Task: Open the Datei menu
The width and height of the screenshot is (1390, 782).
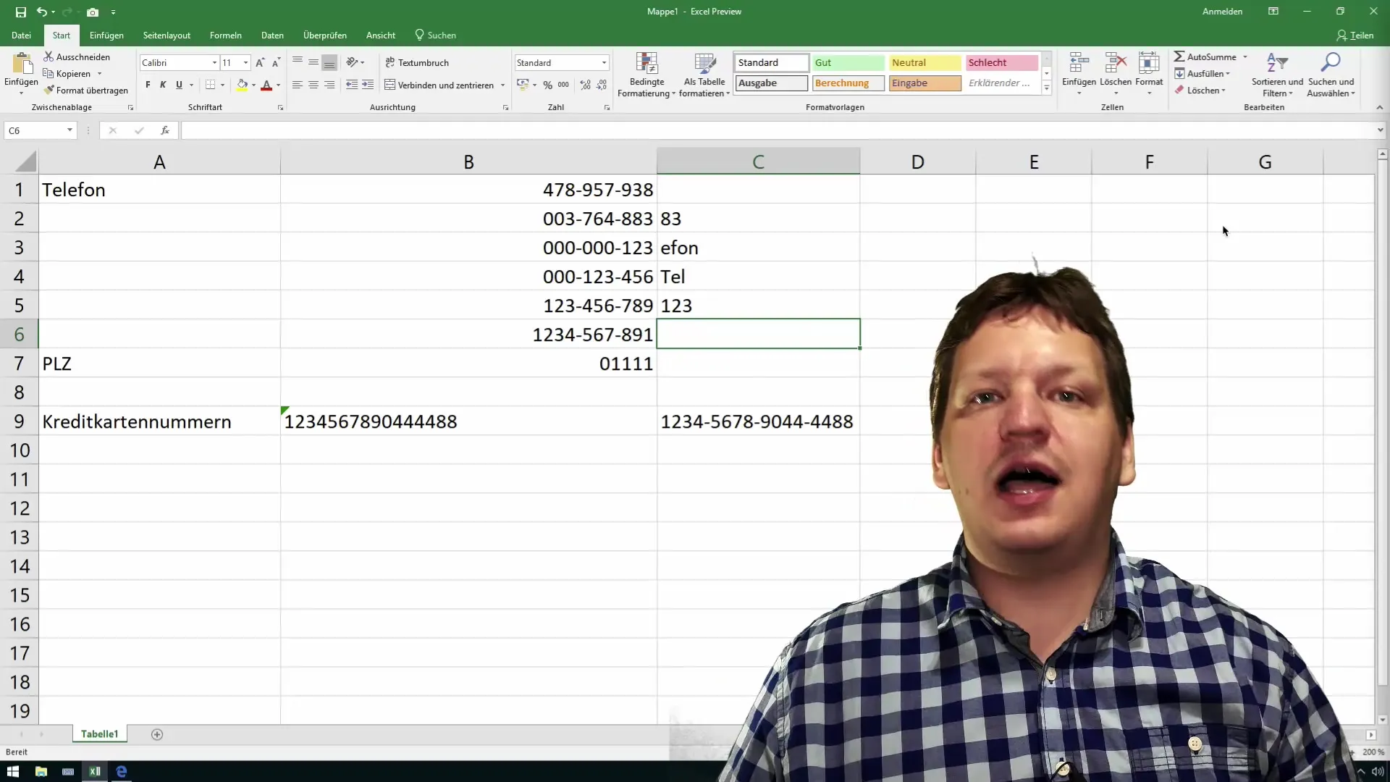Action: [21, 35]
